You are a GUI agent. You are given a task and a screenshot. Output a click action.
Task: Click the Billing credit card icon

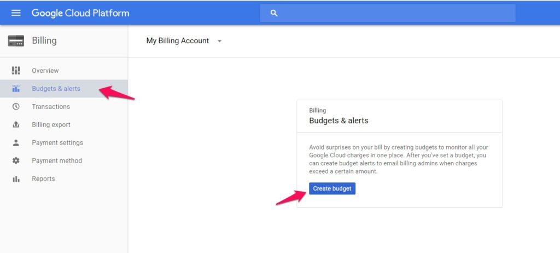[x=16, y=41]
